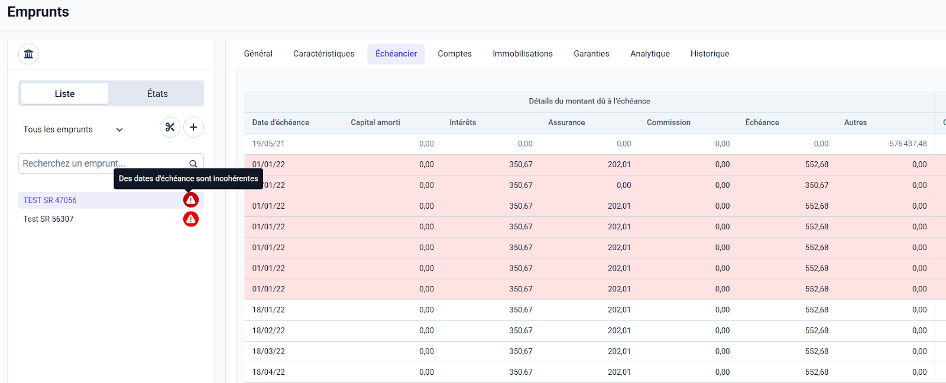
Task: Switch to the États view
Action: (x=157, y=94)
